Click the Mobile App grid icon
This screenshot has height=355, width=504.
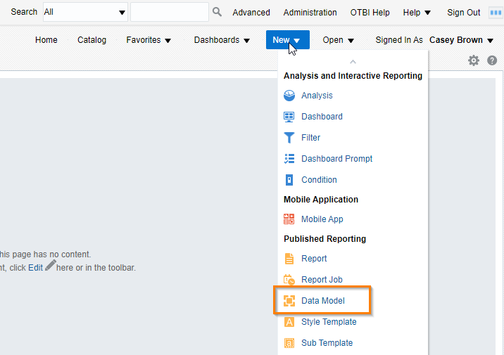tap(289, 219)
